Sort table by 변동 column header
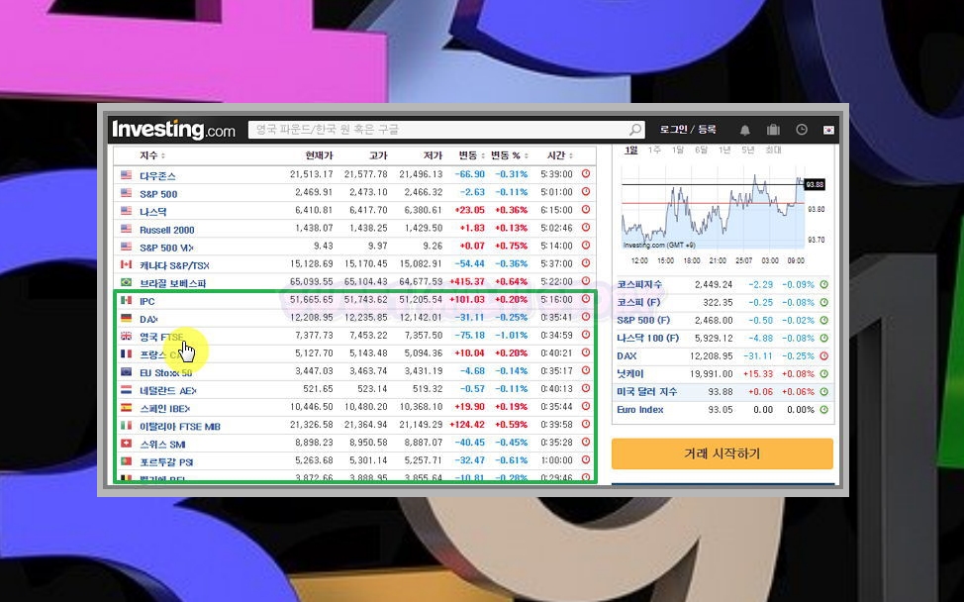964x602 pixels. (x=471, y=155)
